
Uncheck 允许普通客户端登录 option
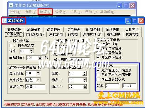98,70
